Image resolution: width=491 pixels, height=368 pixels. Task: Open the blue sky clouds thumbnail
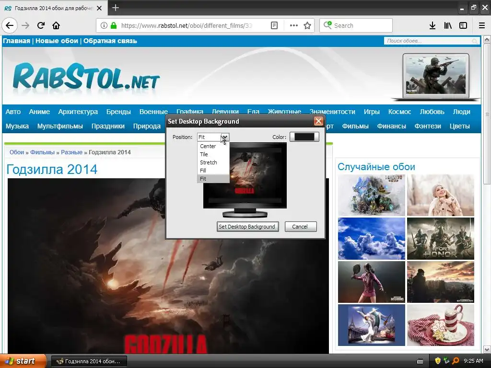point(372,239)
